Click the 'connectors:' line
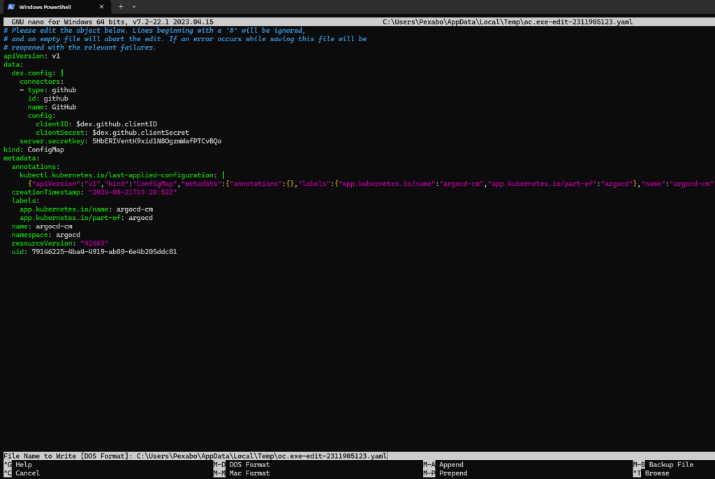This screenshot has width=715, height=479. (41, 81)
